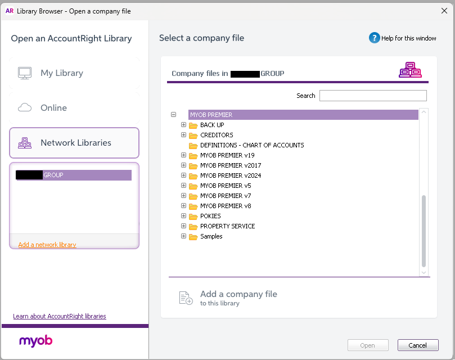455x360 pixels.
Task: Click the Network Libraries computers icon
Action: tap(25, 143)
